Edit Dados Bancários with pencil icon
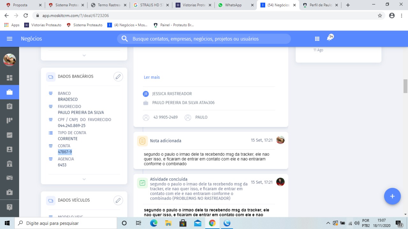 coord(118,77)
